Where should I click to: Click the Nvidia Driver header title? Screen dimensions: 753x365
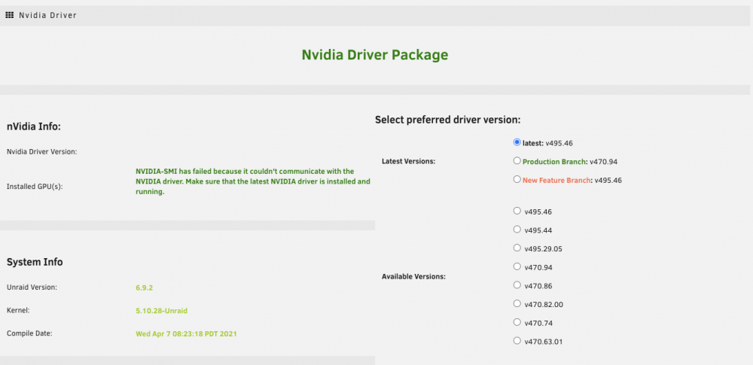[x=47, y=15]
